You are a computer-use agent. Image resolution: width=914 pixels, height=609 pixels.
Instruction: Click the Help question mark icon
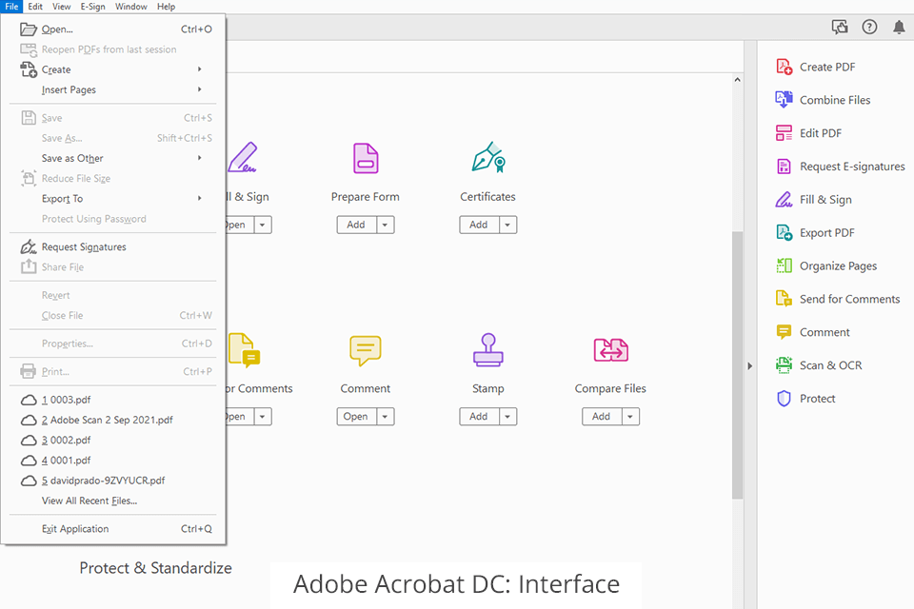point(869,28)
